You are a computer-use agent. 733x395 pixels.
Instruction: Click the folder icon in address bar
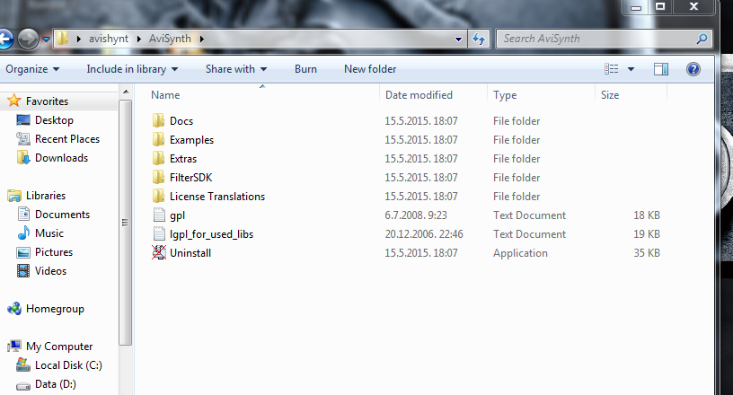pos(62,39)
